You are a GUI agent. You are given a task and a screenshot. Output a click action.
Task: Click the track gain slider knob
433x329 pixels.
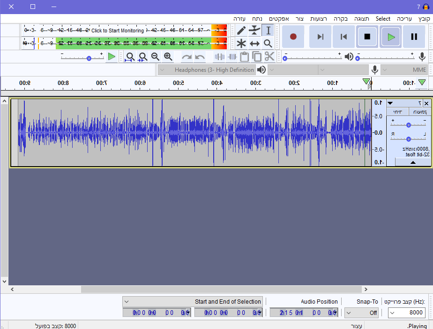(409, 125)
